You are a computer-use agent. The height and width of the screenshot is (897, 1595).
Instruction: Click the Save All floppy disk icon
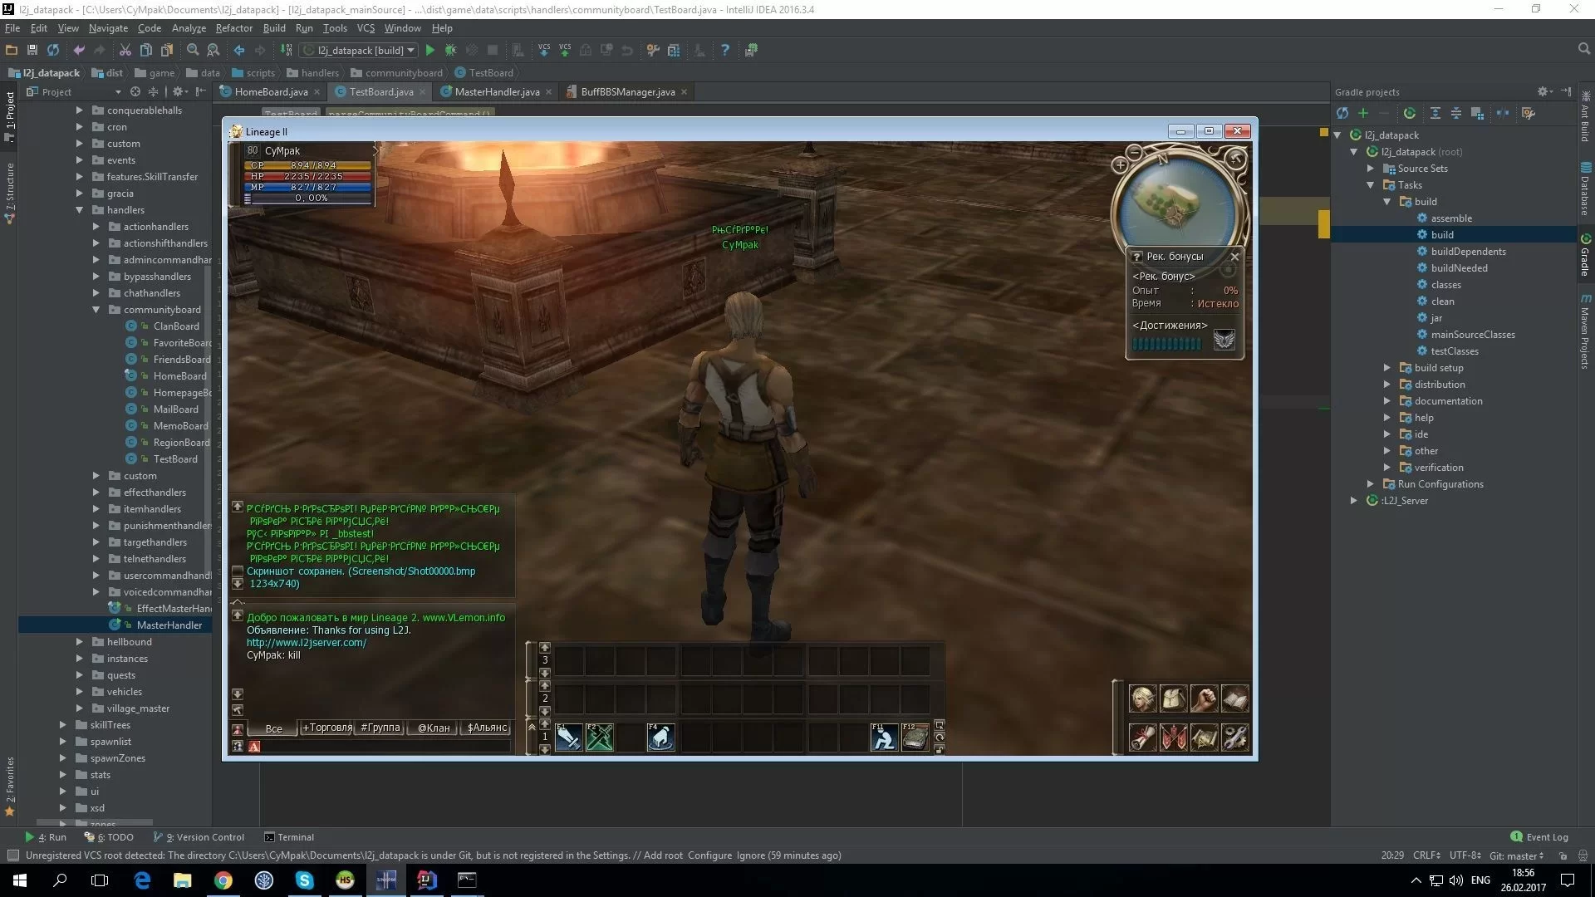32,51
